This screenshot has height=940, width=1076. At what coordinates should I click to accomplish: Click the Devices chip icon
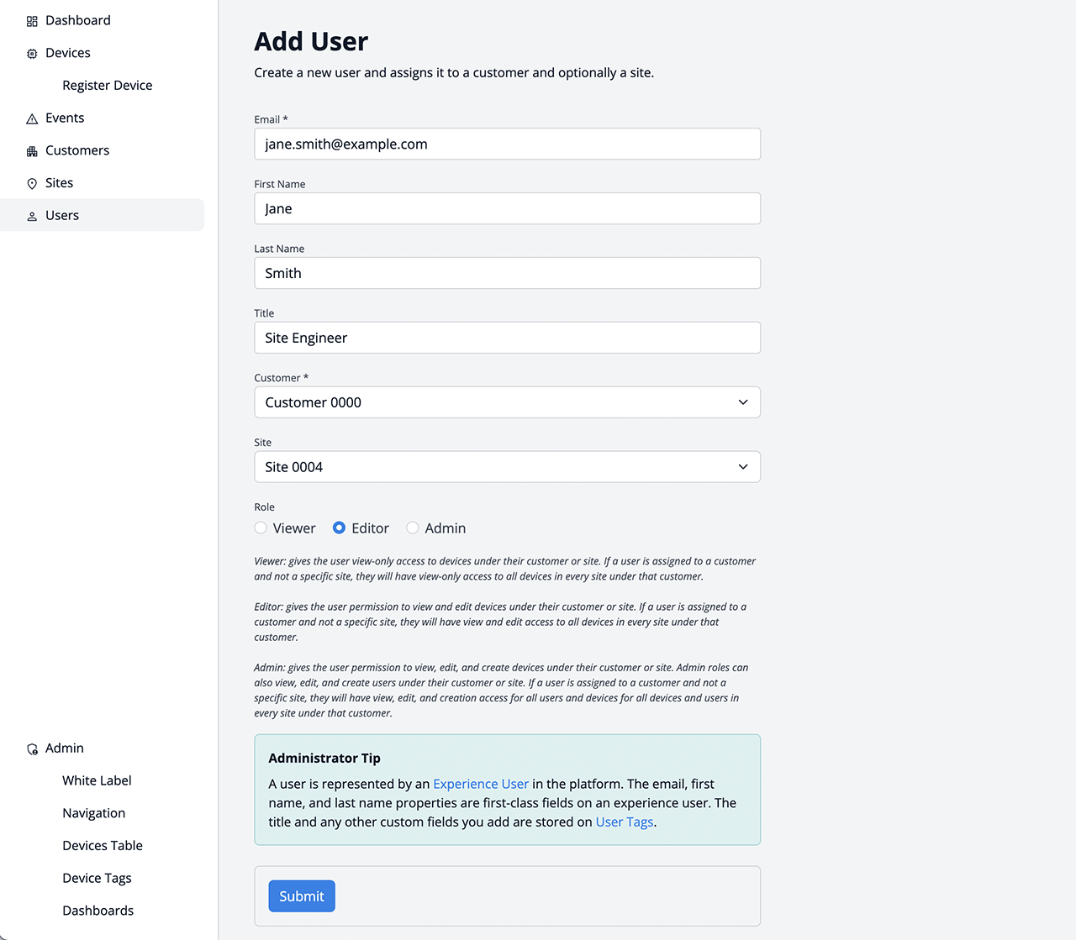(x=32, y=54)
